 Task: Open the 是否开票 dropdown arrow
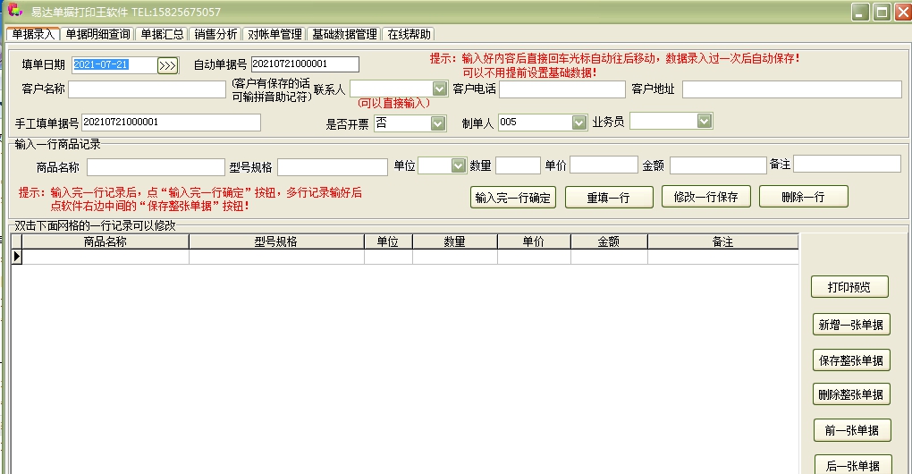click(438, 123)
